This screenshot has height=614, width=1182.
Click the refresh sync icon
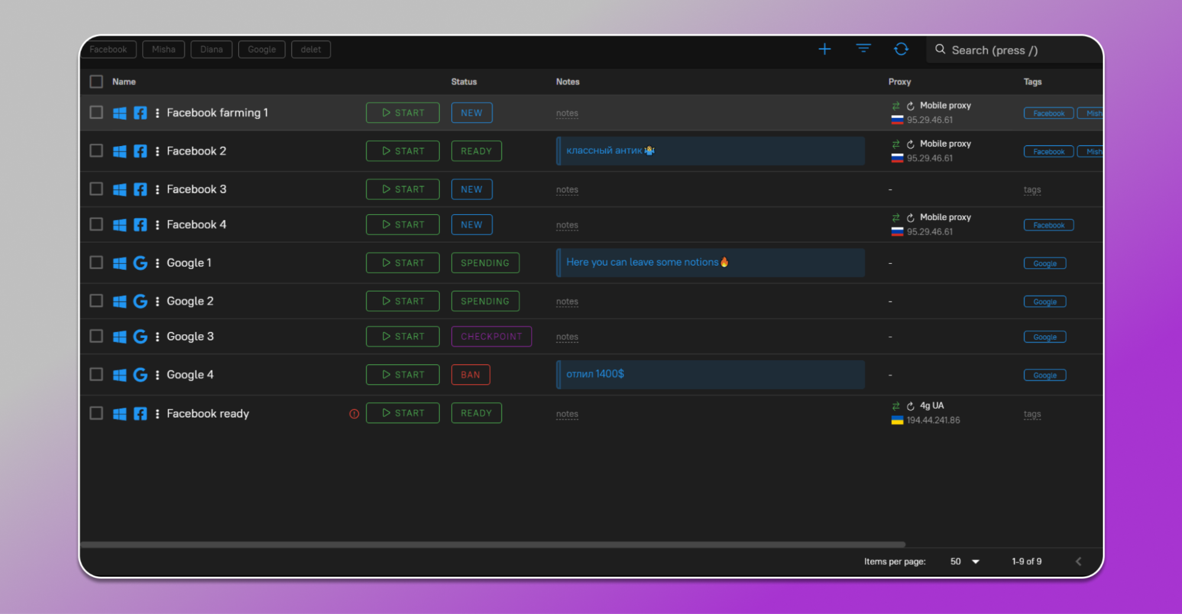tap(901, 49)
